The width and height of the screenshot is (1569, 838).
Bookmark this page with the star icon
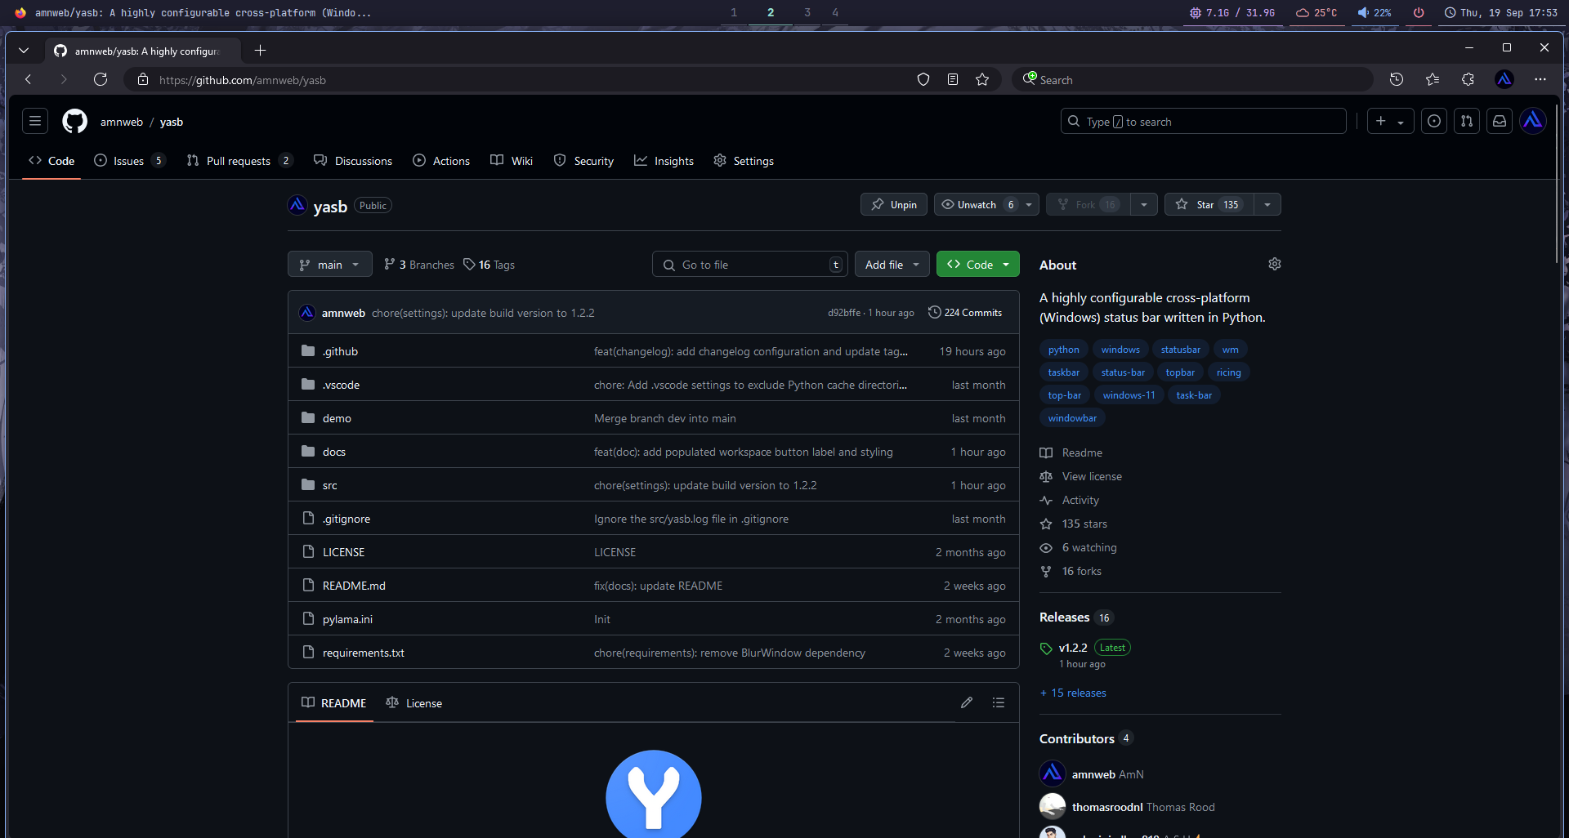982,79
